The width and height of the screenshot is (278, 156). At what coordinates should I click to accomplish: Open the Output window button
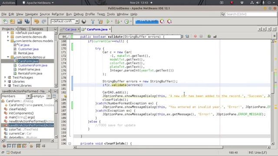14,152
